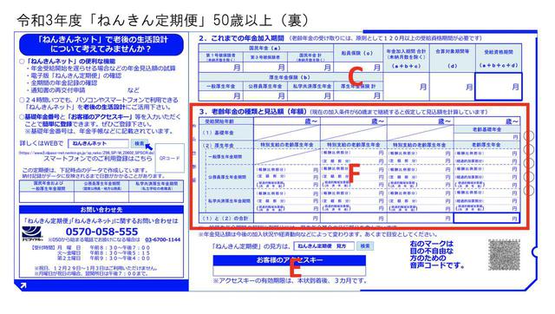Click the text 右のマークは目の不自由な方のための音声コードです。
555x314 pixels.
click(x=437, y=254)
